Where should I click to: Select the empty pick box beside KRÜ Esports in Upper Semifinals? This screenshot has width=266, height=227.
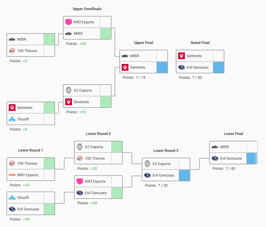pos(105,22)
